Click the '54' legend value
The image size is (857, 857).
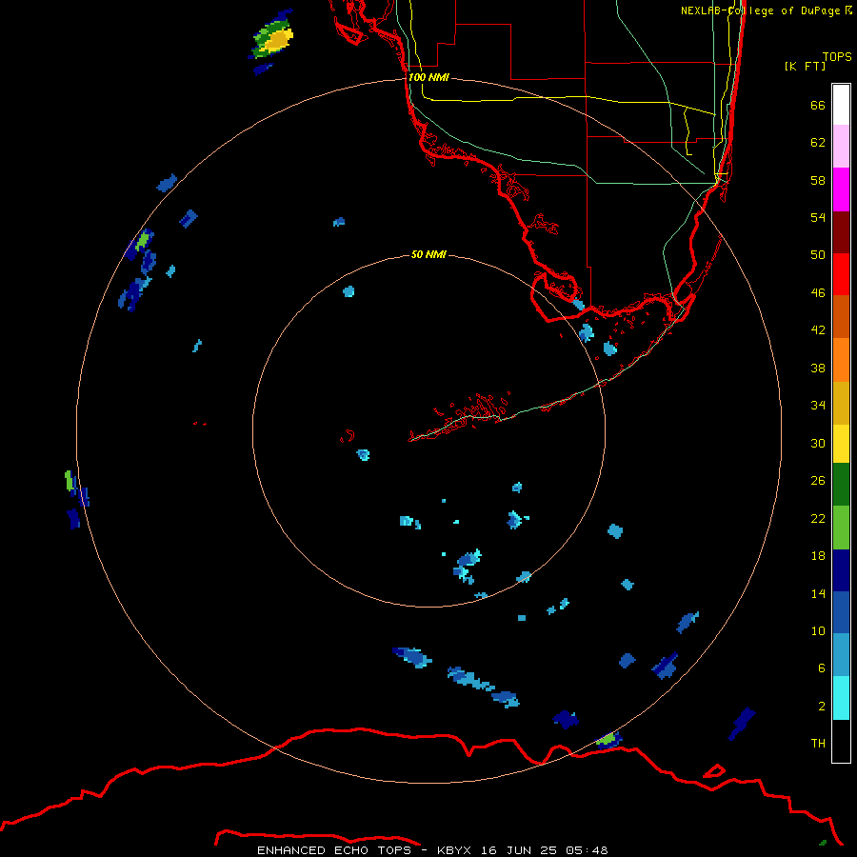(818, 217)
